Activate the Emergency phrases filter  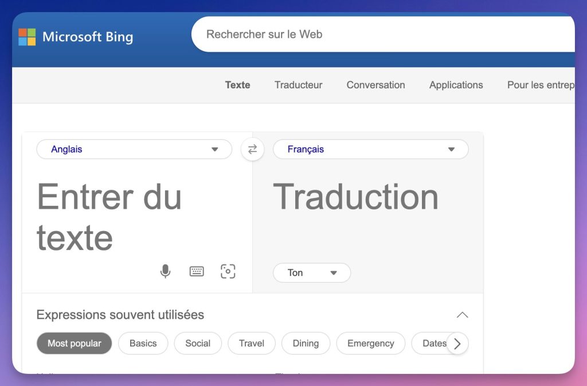[370, 343]
